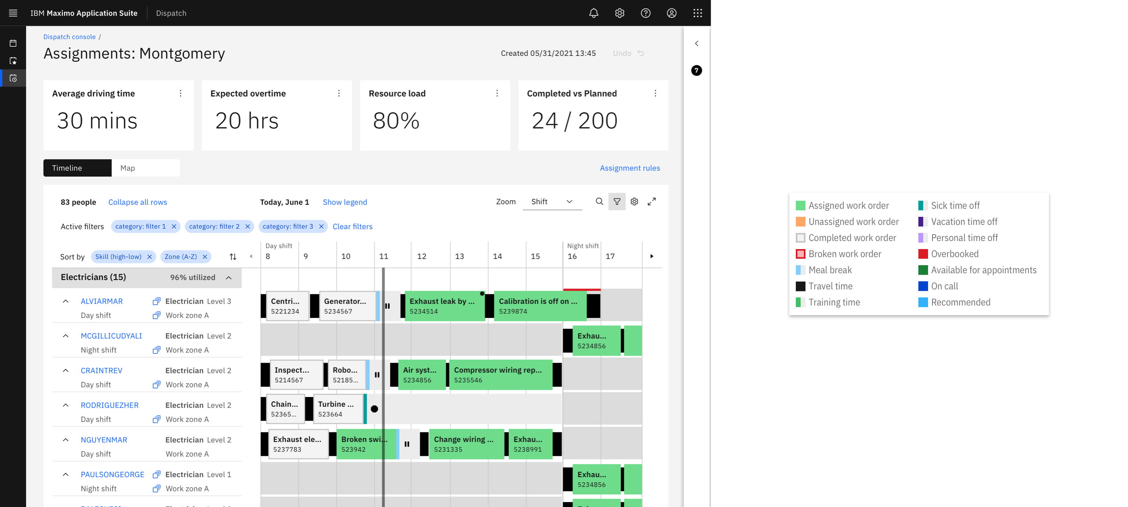The height and width of the screenshot is (507, 1128).
Task: Select starred schedule icon in sidebar
Action: pyautogui.click(x=13, y=61)
